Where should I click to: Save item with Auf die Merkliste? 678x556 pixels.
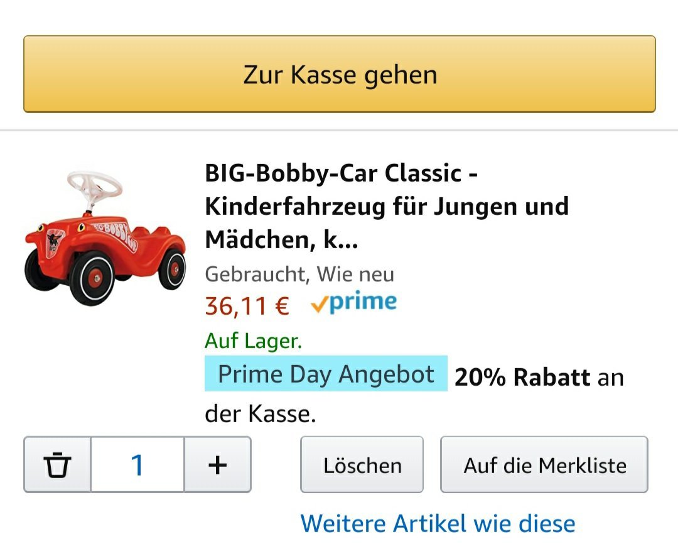click(544, 465)
